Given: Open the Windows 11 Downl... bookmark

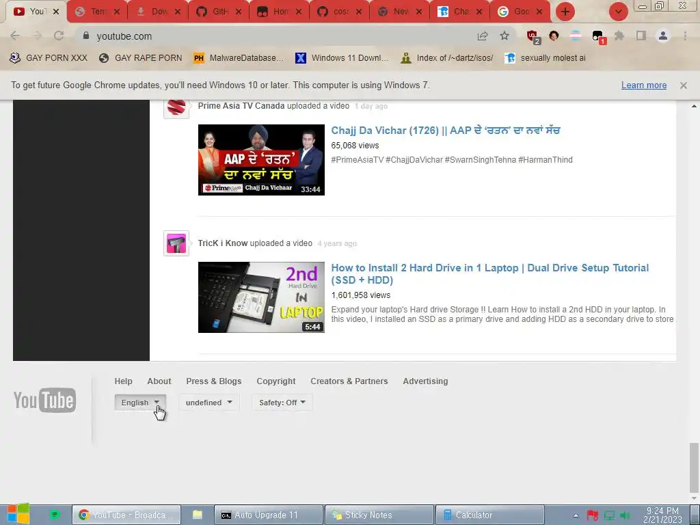Looking at the screenshot, I should pyautogui.click(x=342, y=58).
